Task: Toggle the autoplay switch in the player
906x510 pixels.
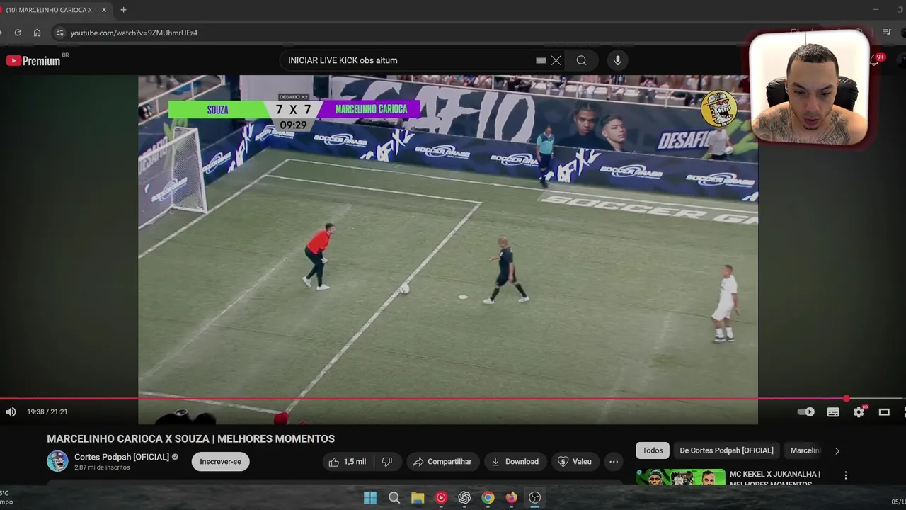Action: [x=805, y=412]
